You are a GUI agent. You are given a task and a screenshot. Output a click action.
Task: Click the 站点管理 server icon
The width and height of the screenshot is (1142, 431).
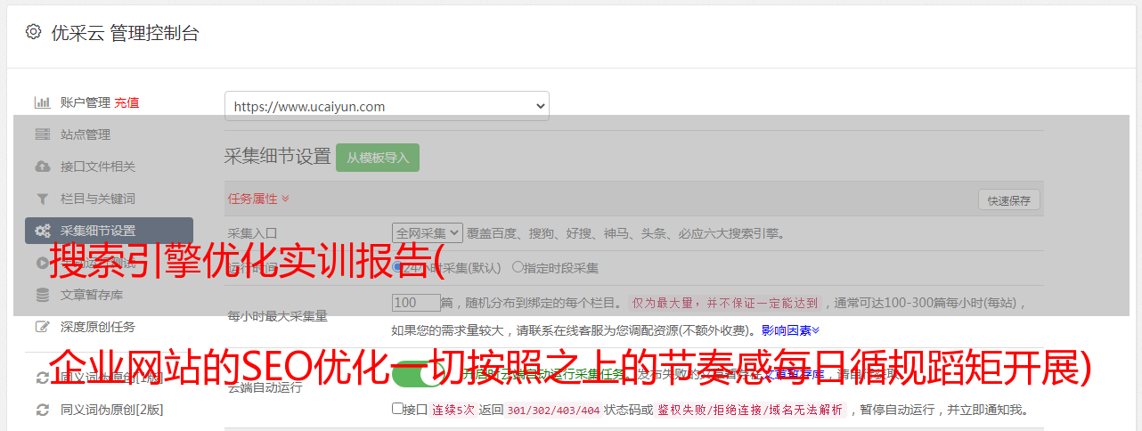pyautogui.click(x=42, y=134)
